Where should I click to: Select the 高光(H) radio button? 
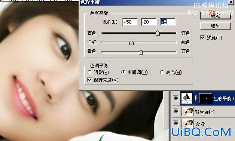[162, 73]
